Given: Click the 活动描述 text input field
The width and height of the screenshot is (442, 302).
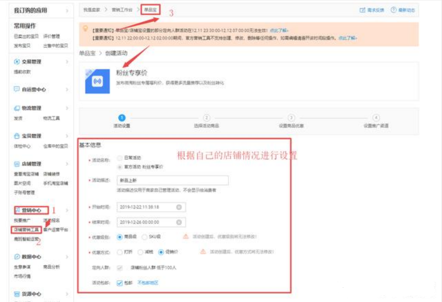Looking at the screenshot, I should (172, 181).
